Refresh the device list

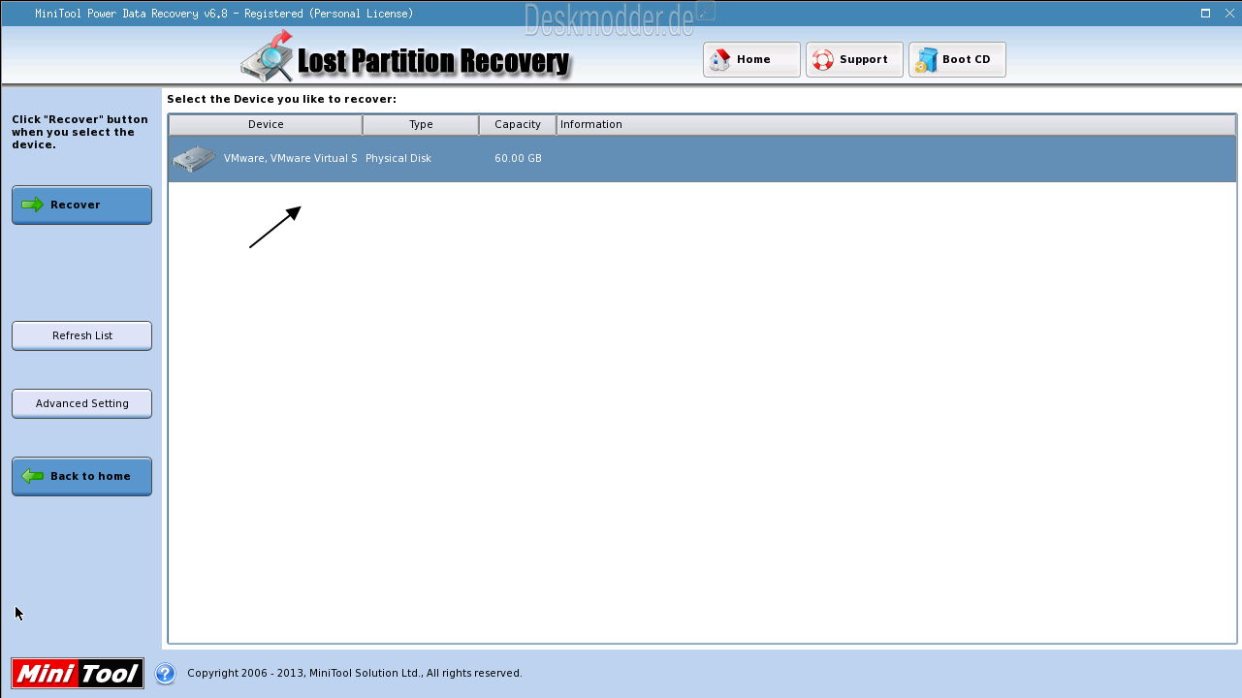(x=81, y=335)
